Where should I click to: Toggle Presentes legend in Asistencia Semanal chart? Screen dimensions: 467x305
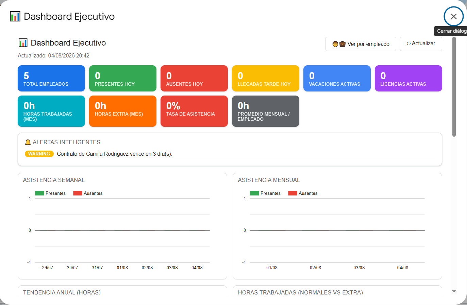pos(50,193)
